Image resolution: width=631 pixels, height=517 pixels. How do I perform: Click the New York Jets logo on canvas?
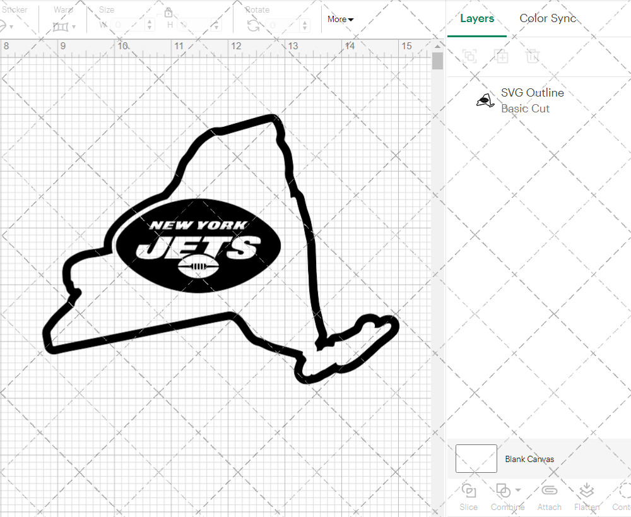coord(198,246)
